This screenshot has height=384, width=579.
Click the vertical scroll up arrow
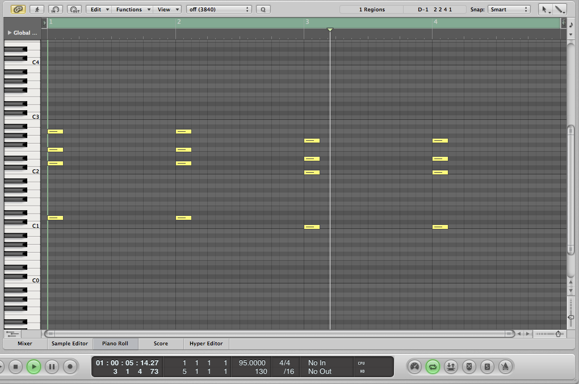click(571, 283)
